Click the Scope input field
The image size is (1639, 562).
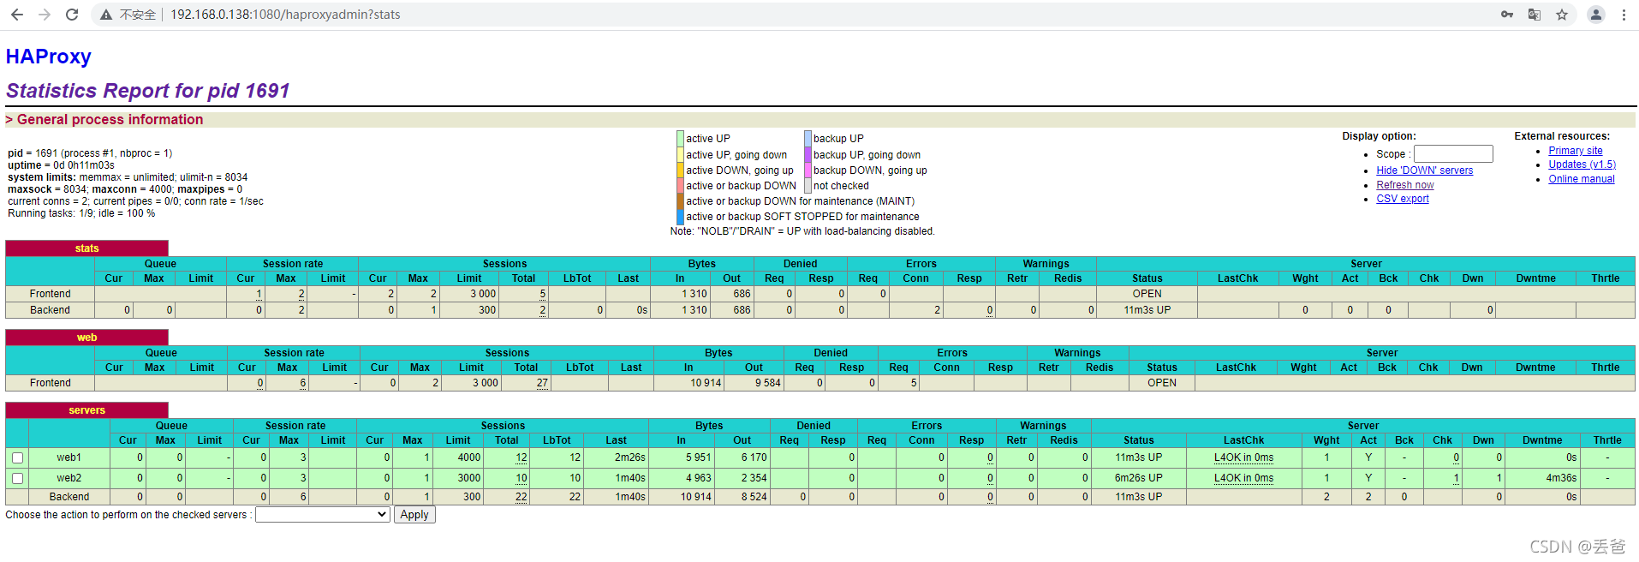[1453, 154]
